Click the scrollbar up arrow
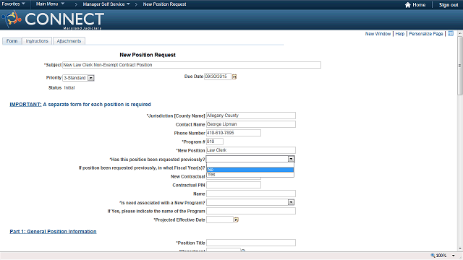The height and width of the screenshot is (260, 463). 460,34
